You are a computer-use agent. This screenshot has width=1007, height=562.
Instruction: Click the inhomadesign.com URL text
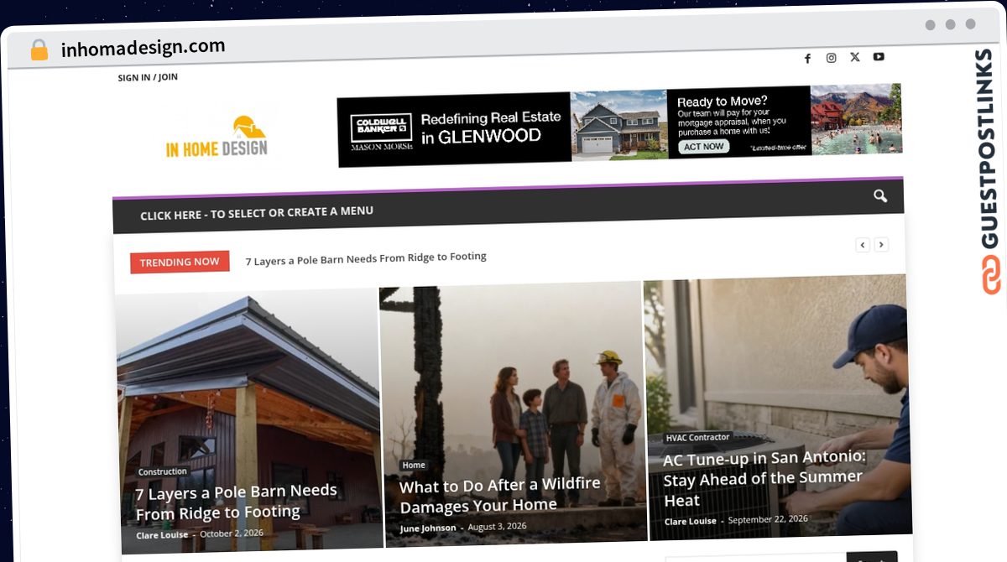pyautogui.click(x=143, y=48)
